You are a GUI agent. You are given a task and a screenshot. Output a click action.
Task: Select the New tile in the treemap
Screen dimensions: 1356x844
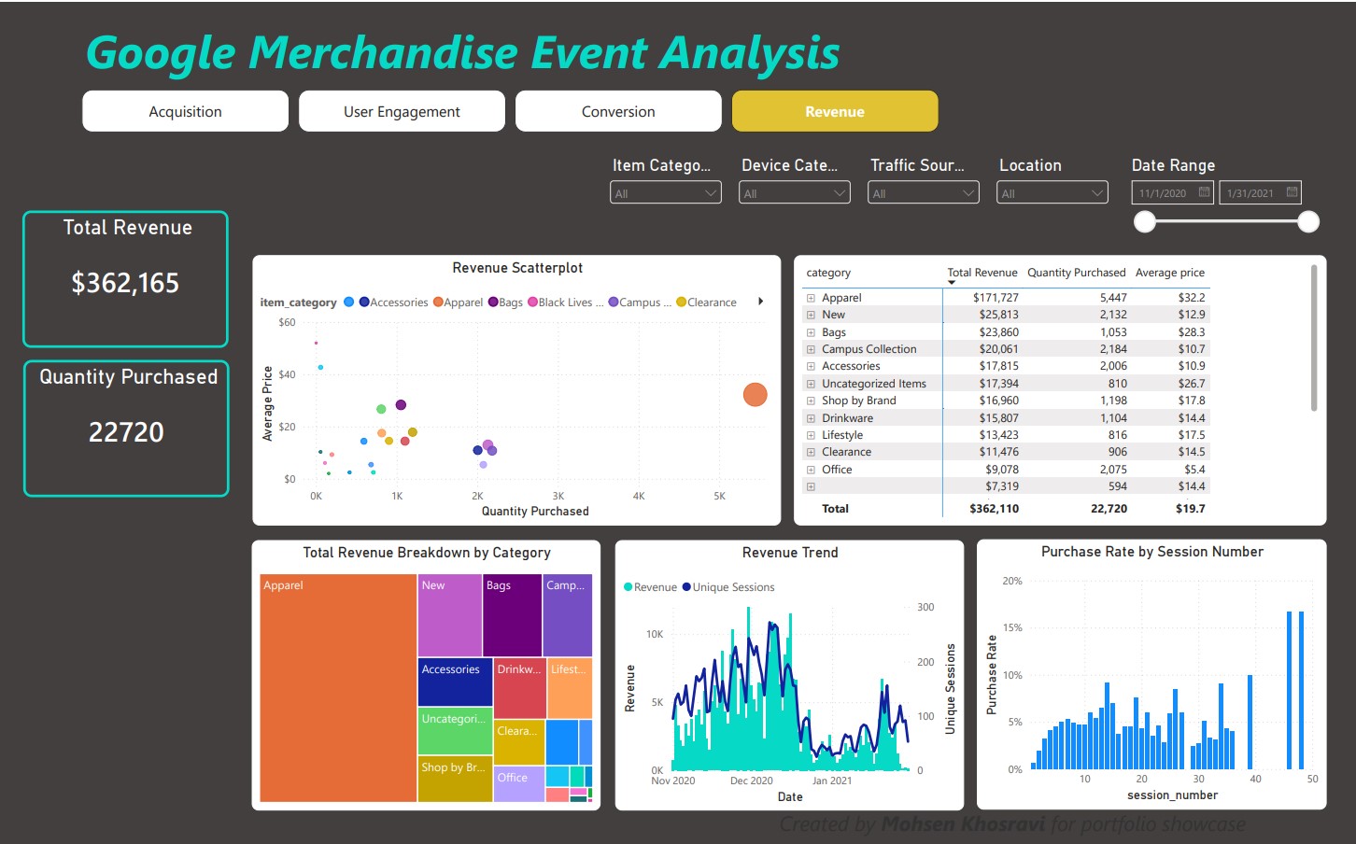pyautogui.click(x=449, y=615)
